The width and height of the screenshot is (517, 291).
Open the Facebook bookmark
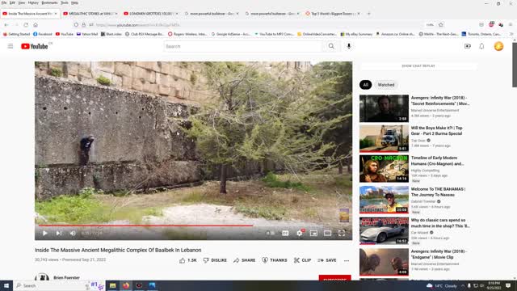43,34
